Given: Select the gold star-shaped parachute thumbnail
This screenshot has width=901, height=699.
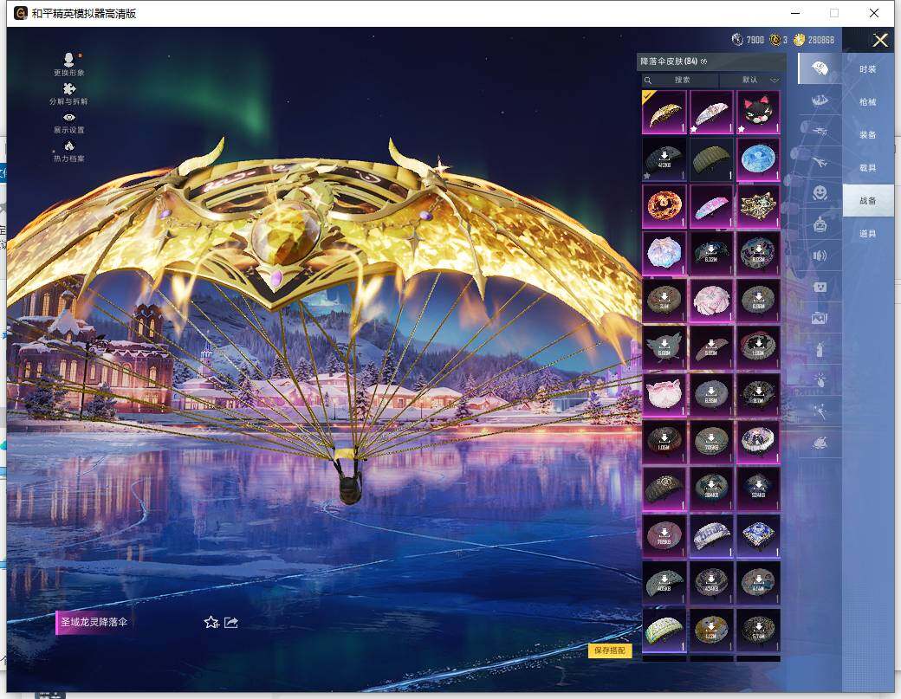Looking at the screenshot, I should (x=758, y=206).
